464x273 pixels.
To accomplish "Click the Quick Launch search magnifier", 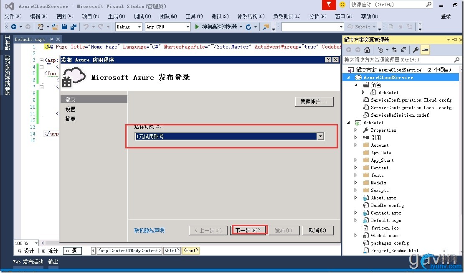I will point(429,5).
